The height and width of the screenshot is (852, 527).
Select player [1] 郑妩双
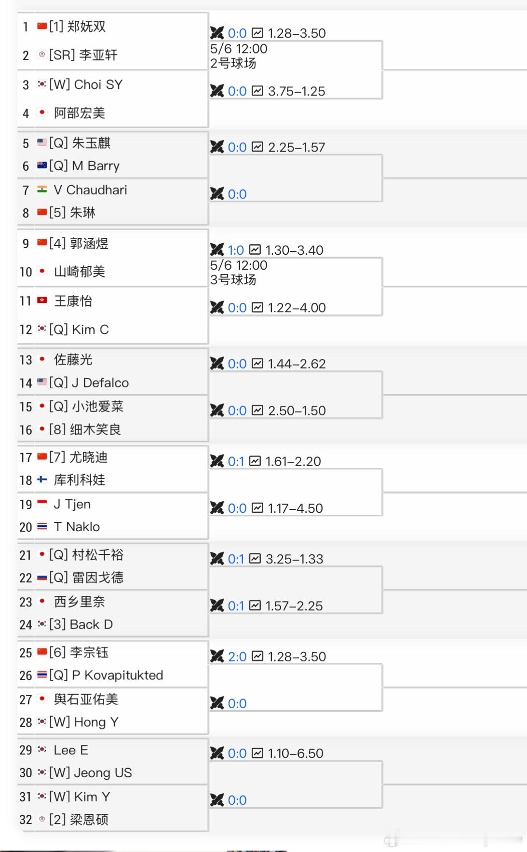tap(77, 27)
